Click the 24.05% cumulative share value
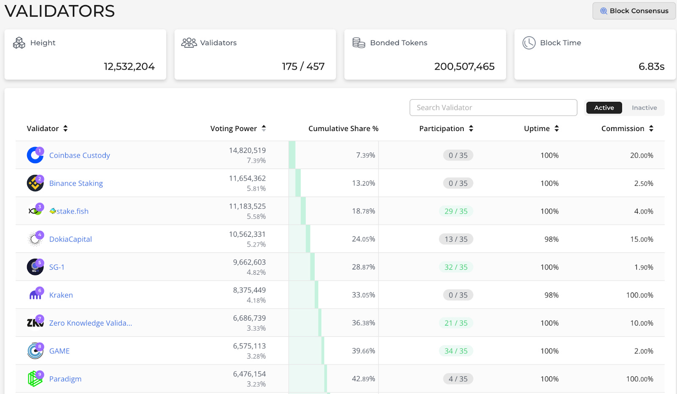The image size is (677, 394). [363, 239]
